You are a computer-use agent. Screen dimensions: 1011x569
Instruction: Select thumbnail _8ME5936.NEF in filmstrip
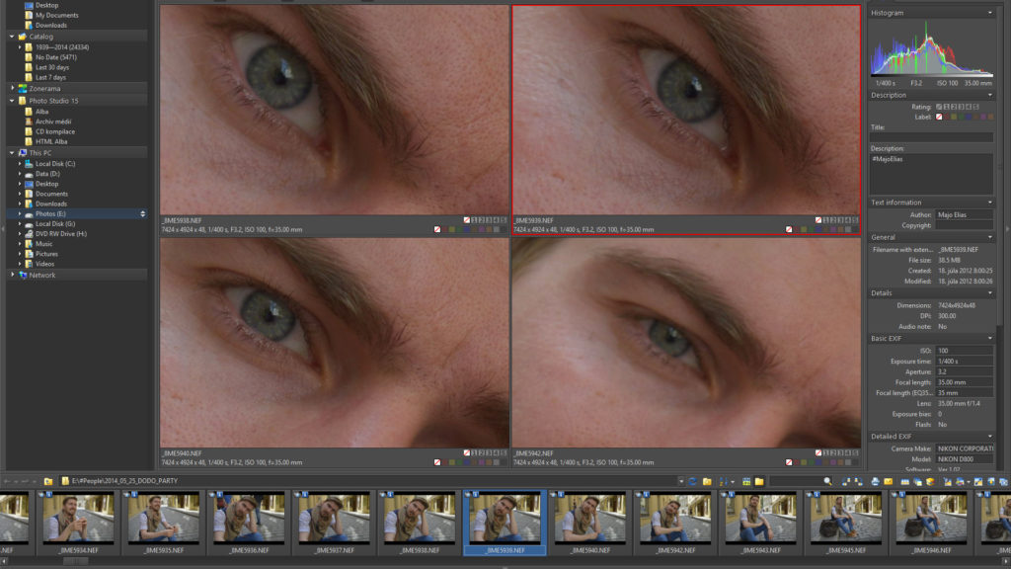(249, 522)
